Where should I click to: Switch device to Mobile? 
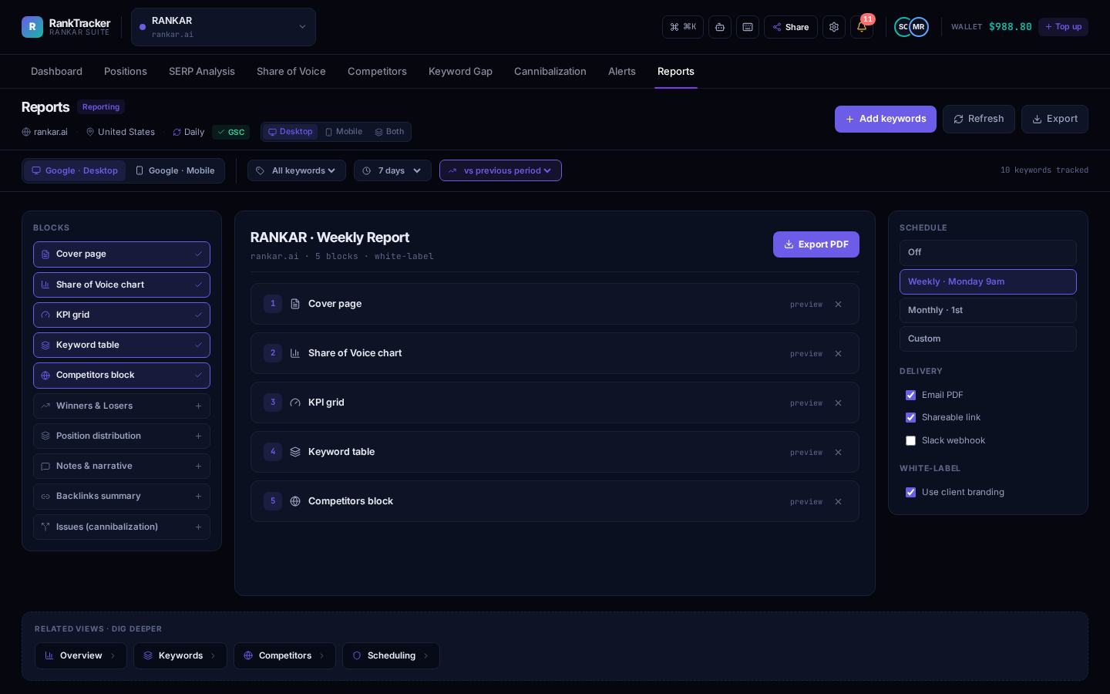(x=344, y=132)
